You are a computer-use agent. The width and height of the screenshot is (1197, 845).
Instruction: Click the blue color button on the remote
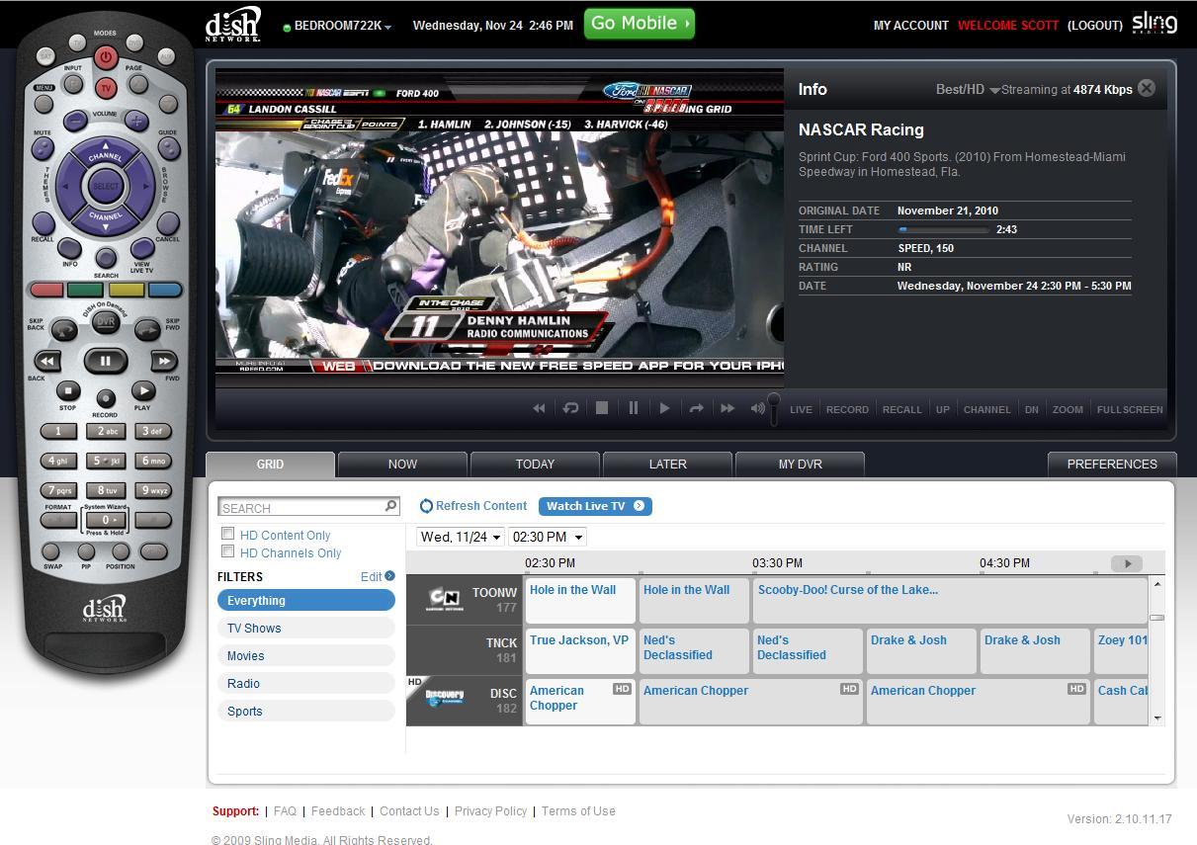point(164,291)
